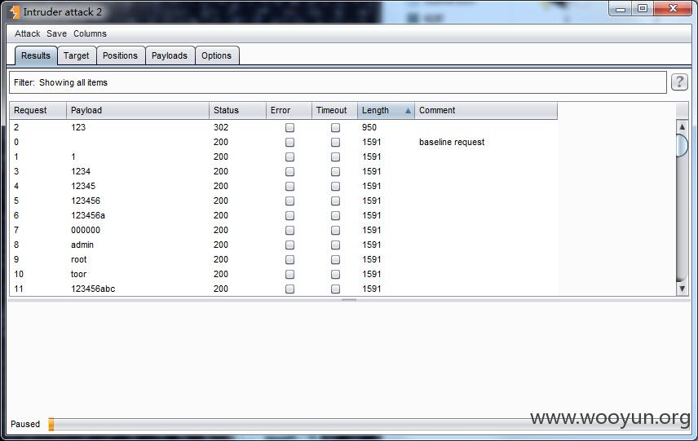Close the Intruder attack 2 window
Viewport: 698px width, 441px height.
[673, 9]
